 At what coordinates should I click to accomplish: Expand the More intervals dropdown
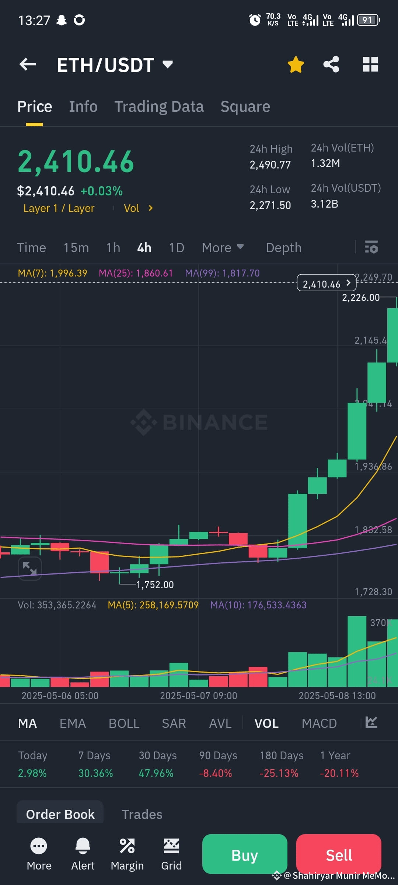(223, 248)
